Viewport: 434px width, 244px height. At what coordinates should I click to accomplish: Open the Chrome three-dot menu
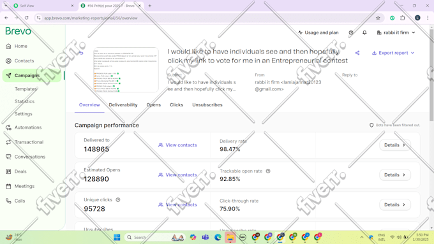coord(428,18)
